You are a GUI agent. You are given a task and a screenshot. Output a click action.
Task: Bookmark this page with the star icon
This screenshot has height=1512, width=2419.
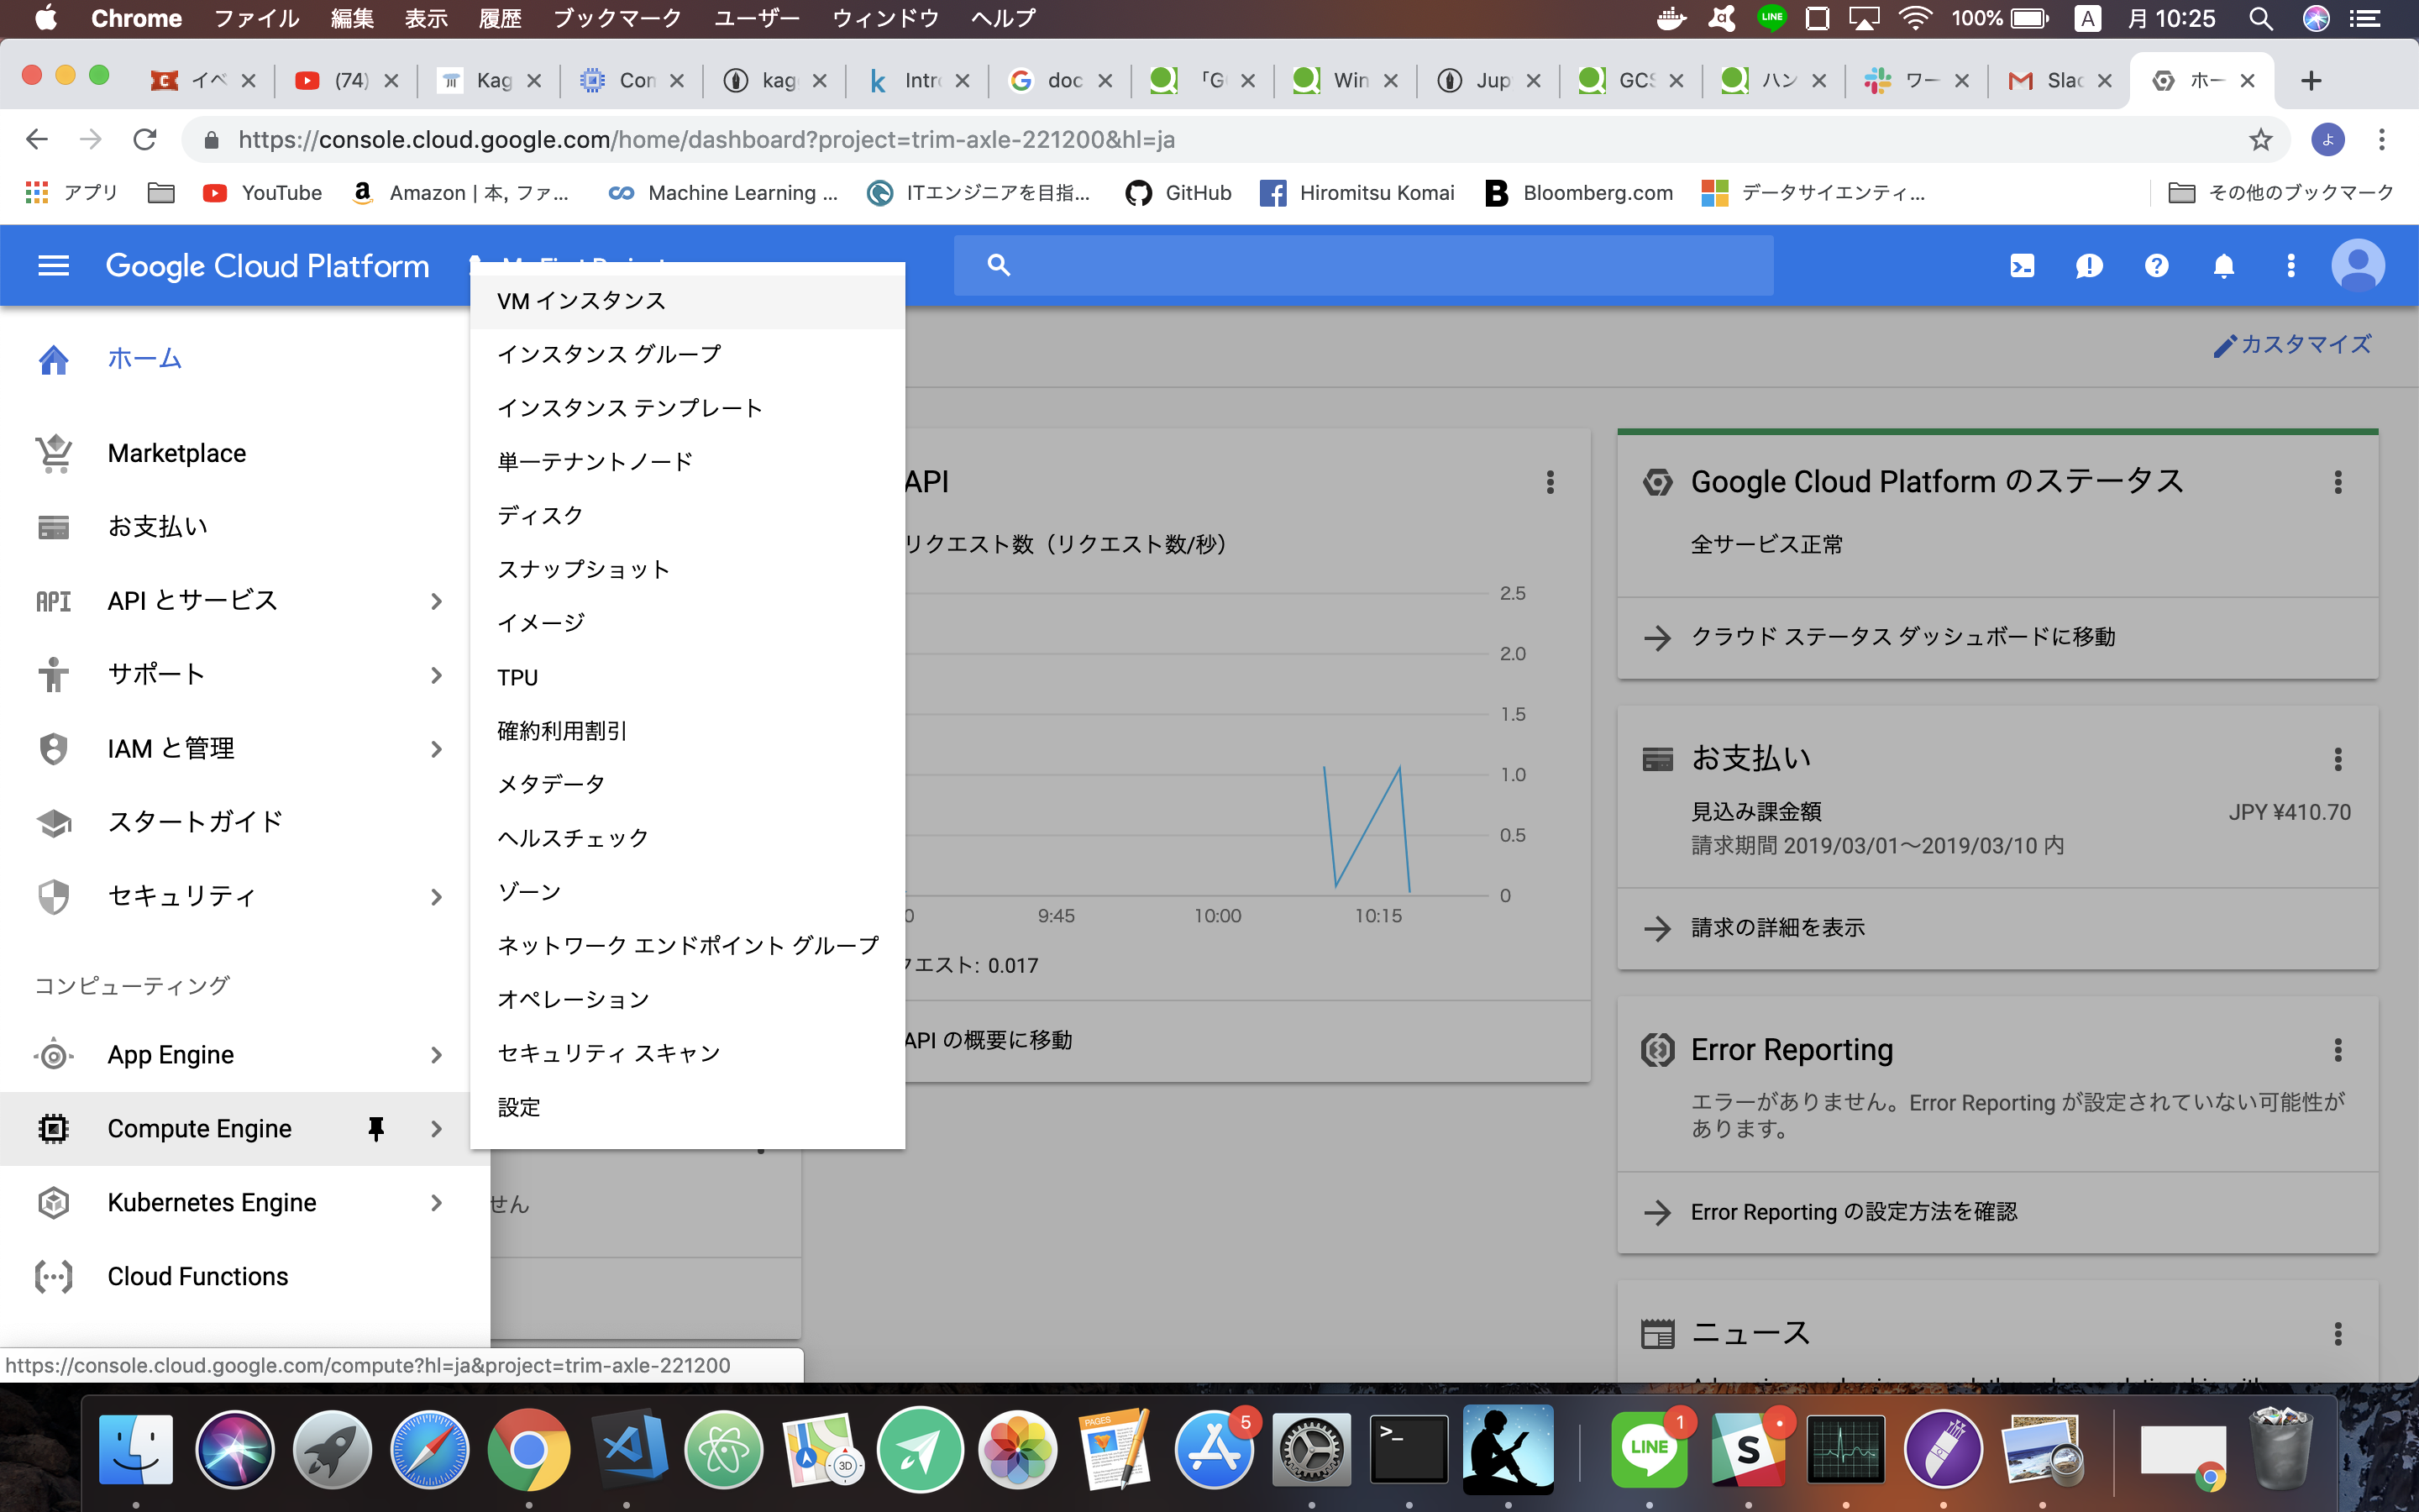pos(2260,139)
